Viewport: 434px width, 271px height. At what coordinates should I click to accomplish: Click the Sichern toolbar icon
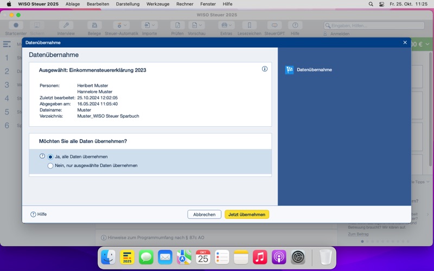click(x=37, y=25)
